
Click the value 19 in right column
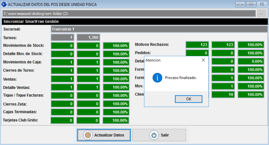coord(223,95)
